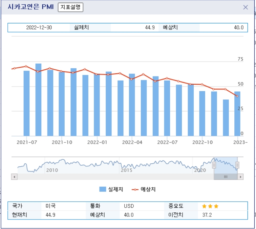Grab the range scrollbar thumb with three lines
This screenshot has height=229, width=256.
tap(226, 177)
